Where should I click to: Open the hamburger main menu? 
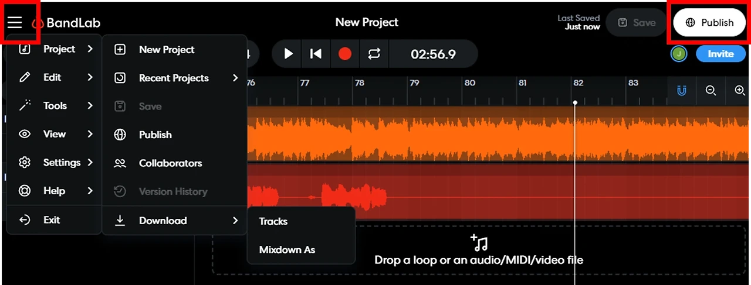pos(15,23)
